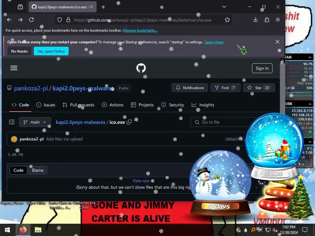
Task: Click the No thanks button
Action: (19, 51)
